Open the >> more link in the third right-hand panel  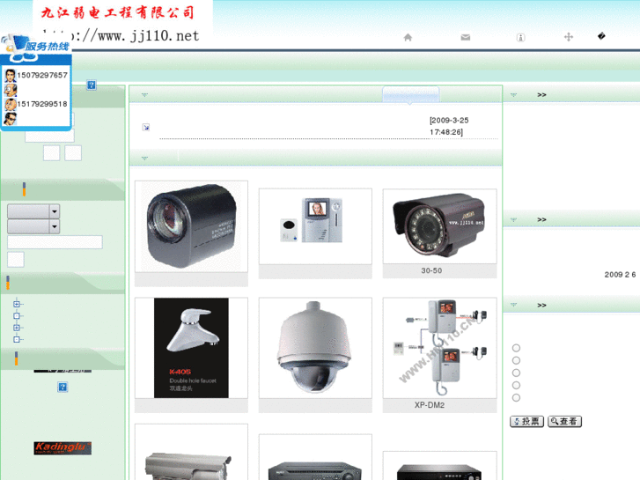pos(541,305)
